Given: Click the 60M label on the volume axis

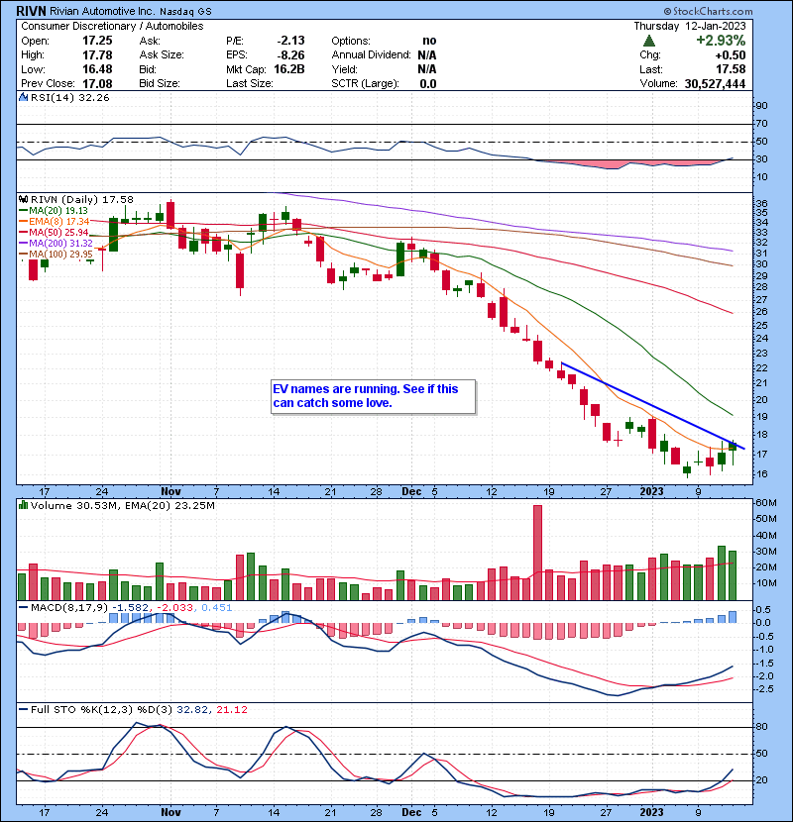Looking at the screenshot, I should pyautogui.click(x=765, y=503).
